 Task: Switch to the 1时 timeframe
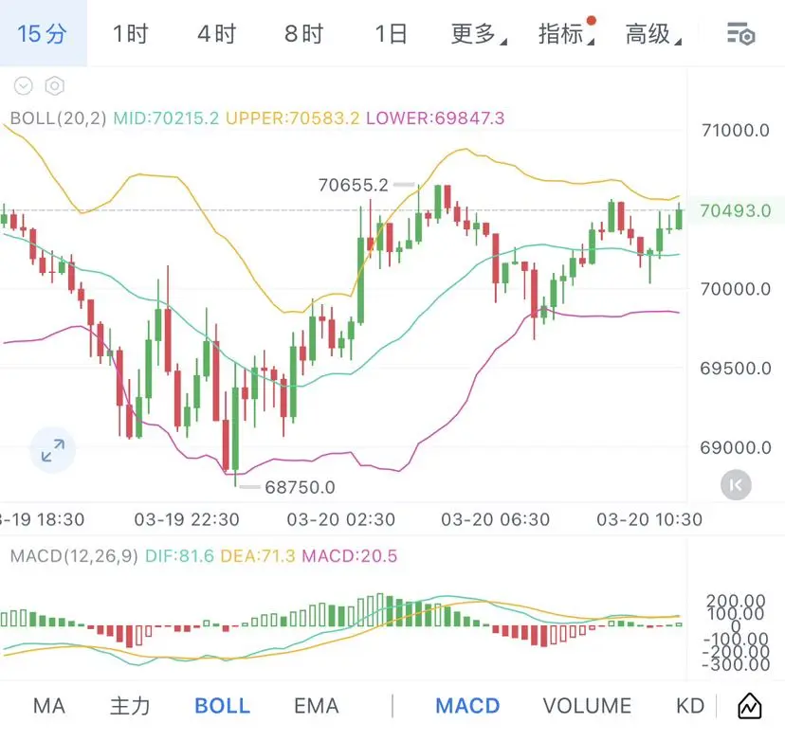(130, 35)
